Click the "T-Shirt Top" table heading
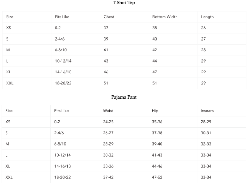248x184 pixels. (124, 3)
